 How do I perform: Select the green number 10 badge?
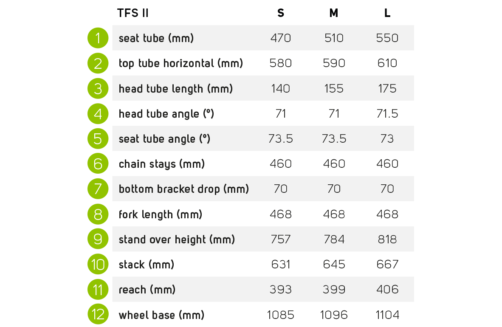click(98, 265)
